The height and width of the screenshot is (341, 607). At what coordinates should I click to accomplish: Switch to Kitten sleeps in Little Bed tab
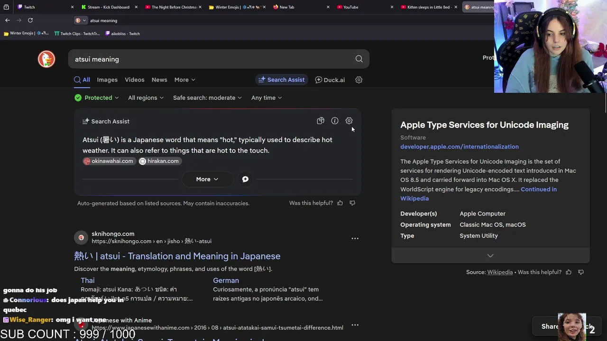[x=429, y=7]
